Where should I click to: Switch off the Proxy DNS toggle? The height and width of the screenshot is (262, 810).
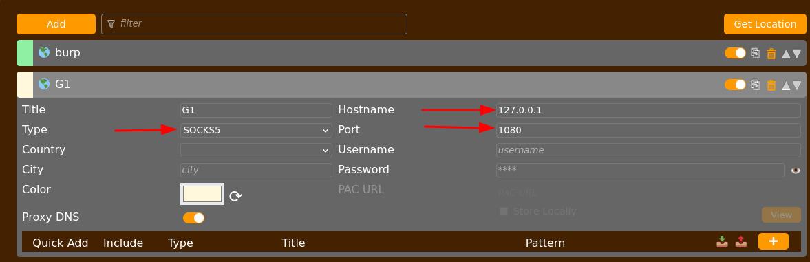click(193, 217)
